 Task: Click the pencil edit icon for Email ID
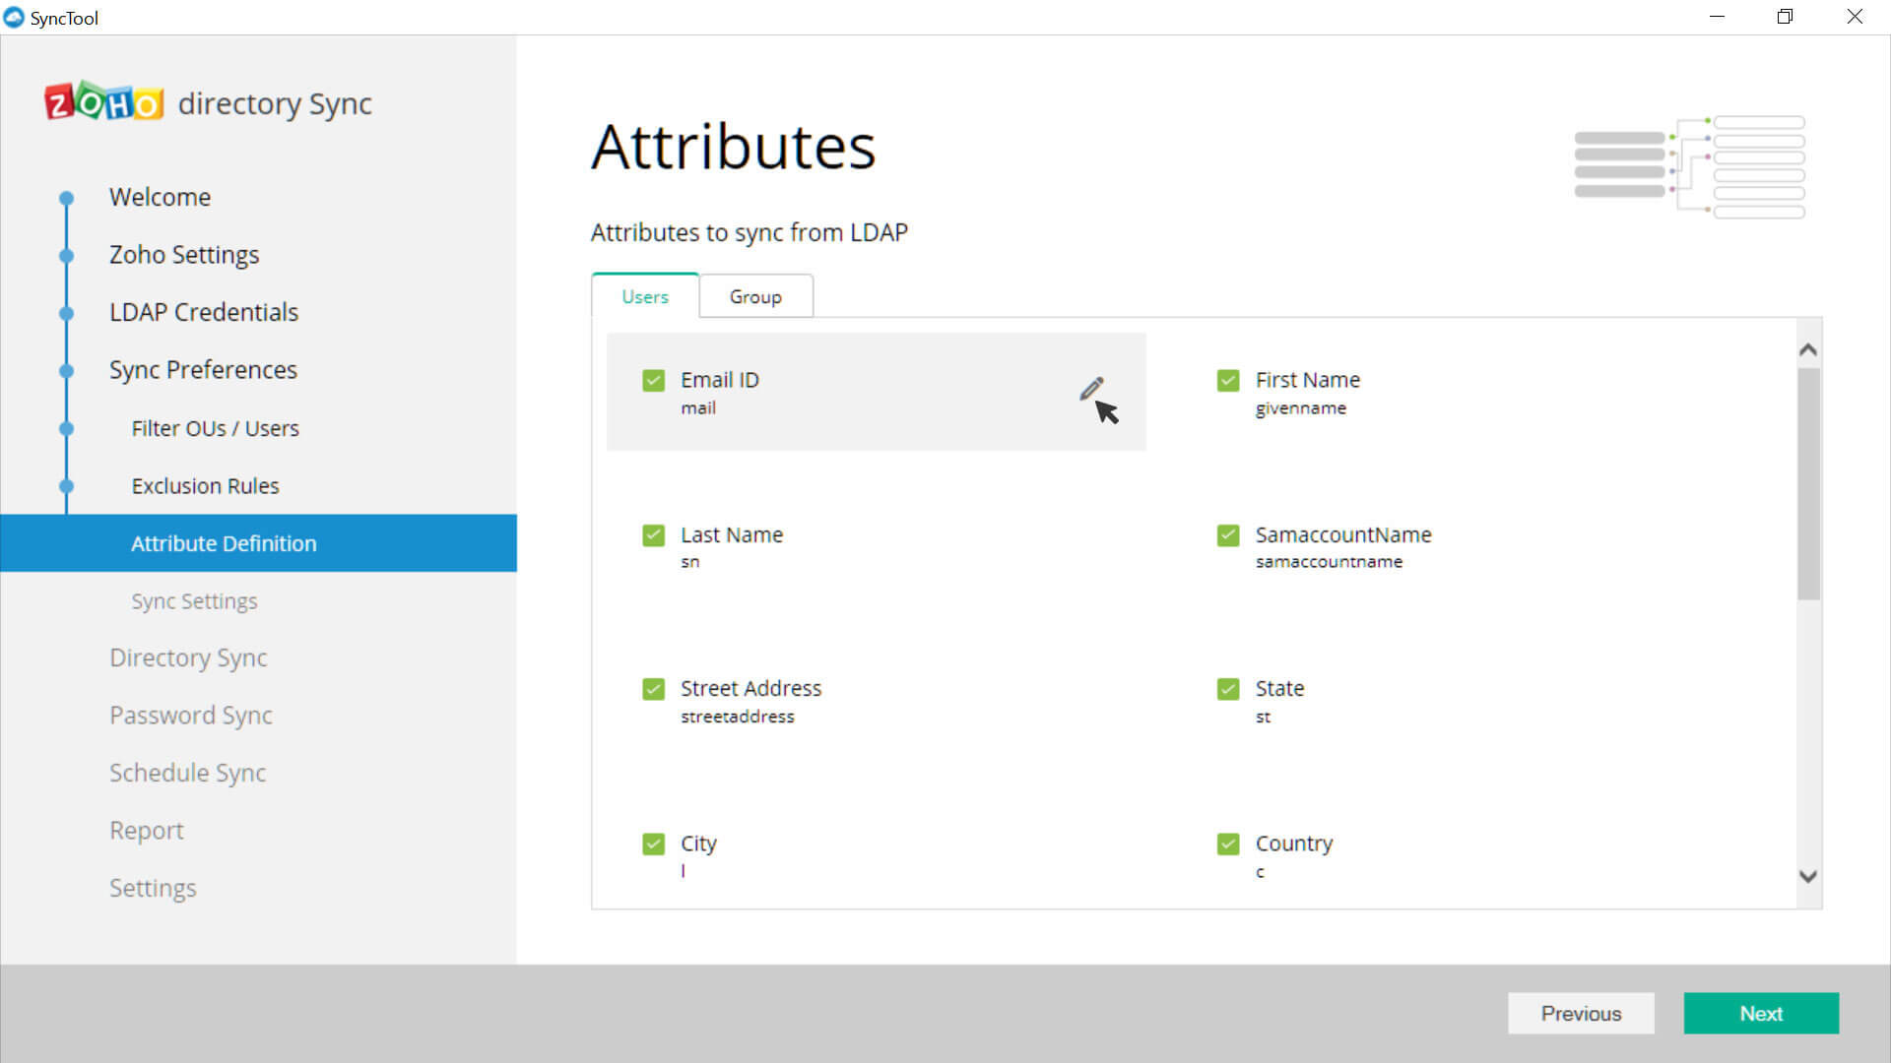[x=1090, y=390]
